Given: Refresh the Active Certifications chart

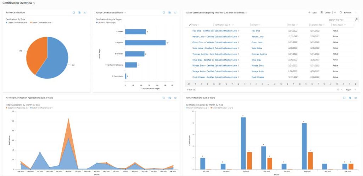Looking at the screenshot, I should [74, 12].
